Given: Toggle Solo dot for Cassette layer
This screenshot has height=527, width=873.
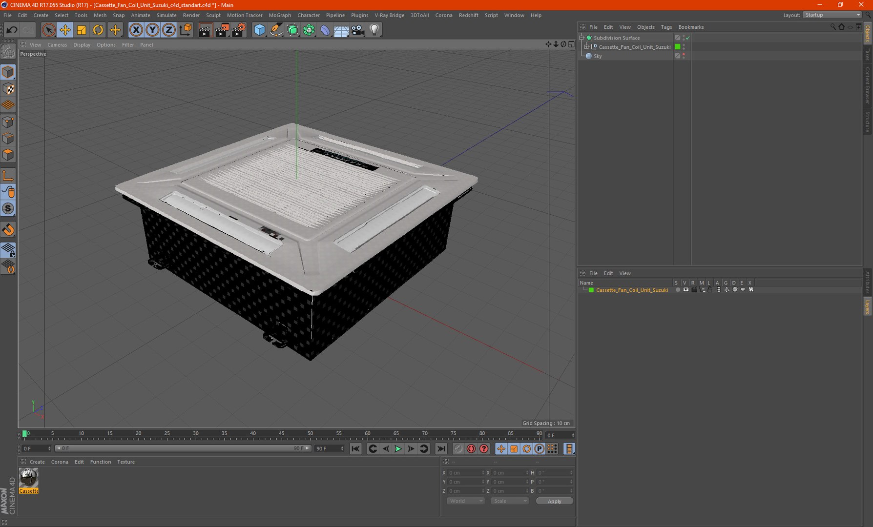Looking at the screenshot, I should 678,290.
